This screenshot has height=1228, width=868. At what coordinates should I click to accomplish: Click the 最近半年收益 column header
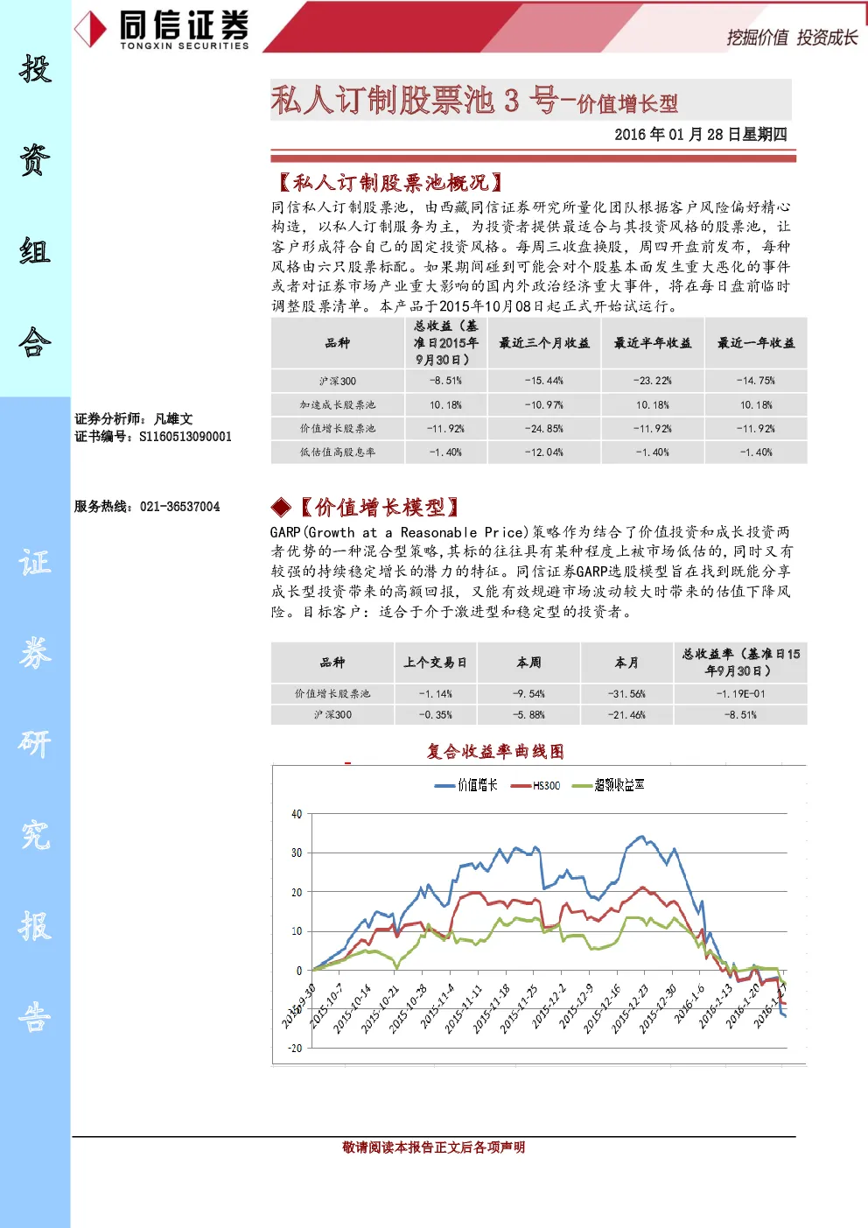(653, 343)
